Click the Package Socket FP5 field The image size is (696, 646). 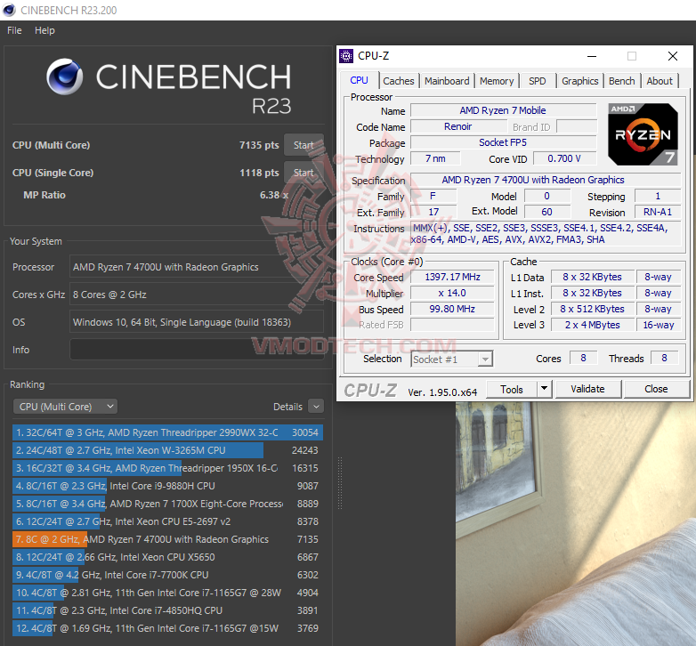pyautogui.click(x=503, y=142)
